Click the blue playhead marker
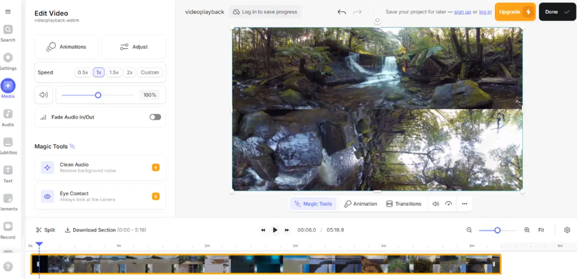Viewport: 577px width, 279px height. (39, 244)
